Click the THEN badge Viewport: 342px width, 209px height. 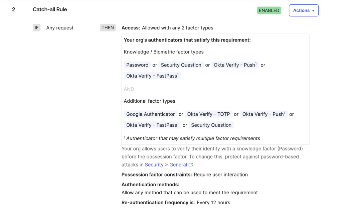point(108,28)
